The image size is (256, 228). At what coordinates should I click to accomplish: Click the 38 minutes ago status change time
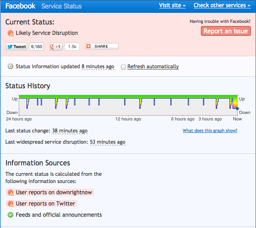click(x=70, y=131)
